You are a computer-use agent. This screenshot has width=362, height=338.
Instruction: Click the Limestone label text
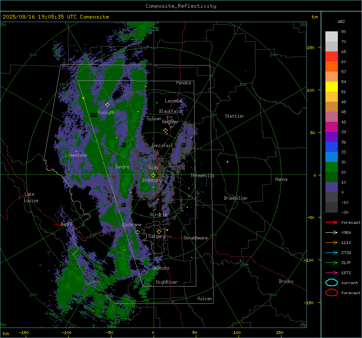76,155
